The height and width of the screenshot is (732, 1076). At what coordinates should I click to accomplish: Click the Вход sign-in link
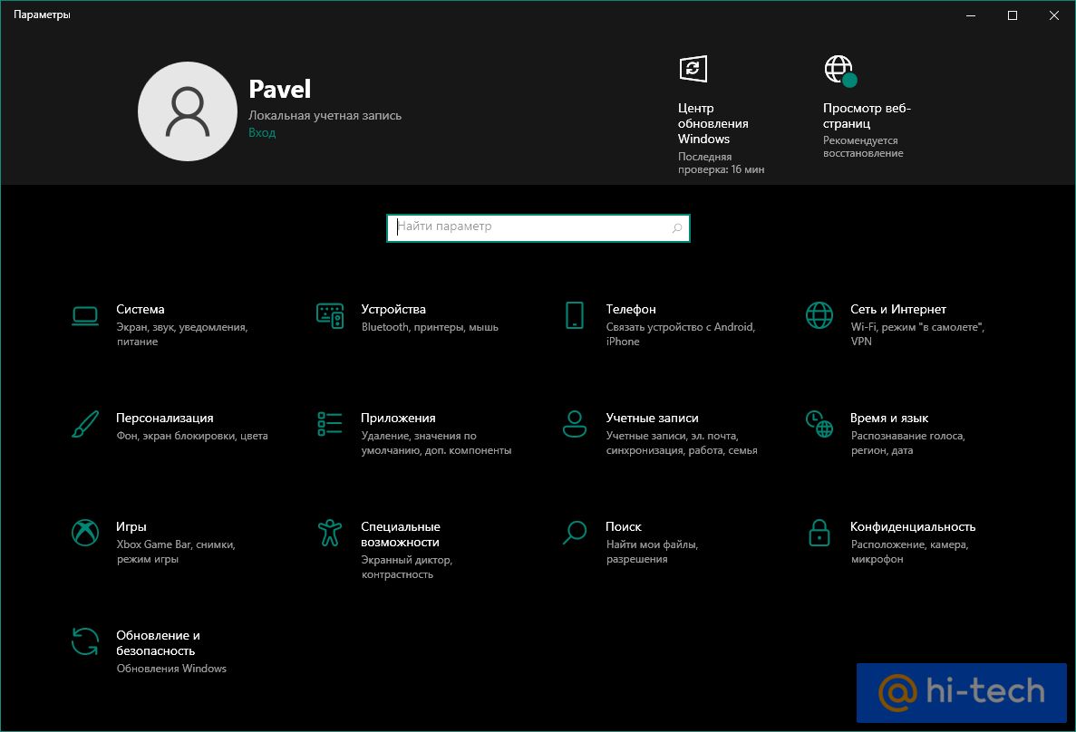262,133
